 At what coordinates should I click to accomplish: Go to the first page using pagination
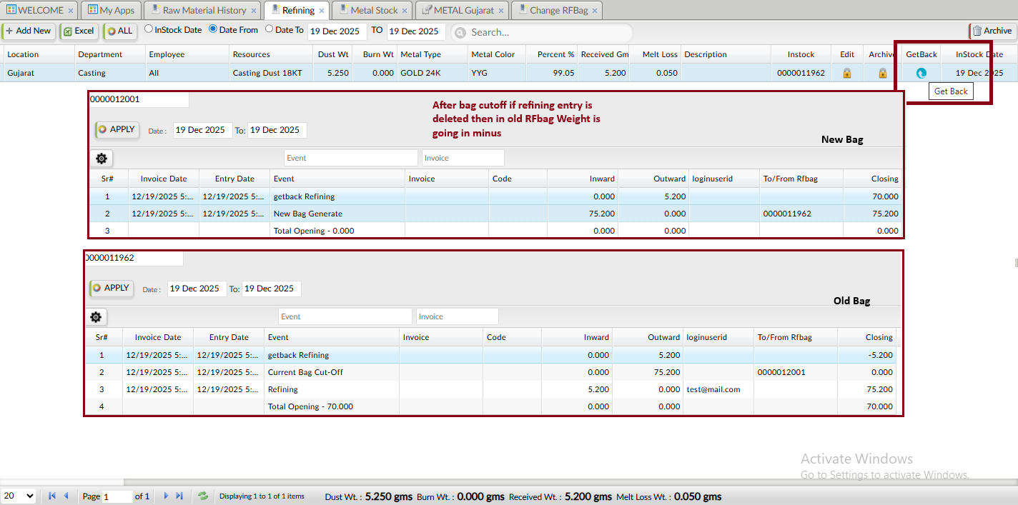[x=52, y=496]
